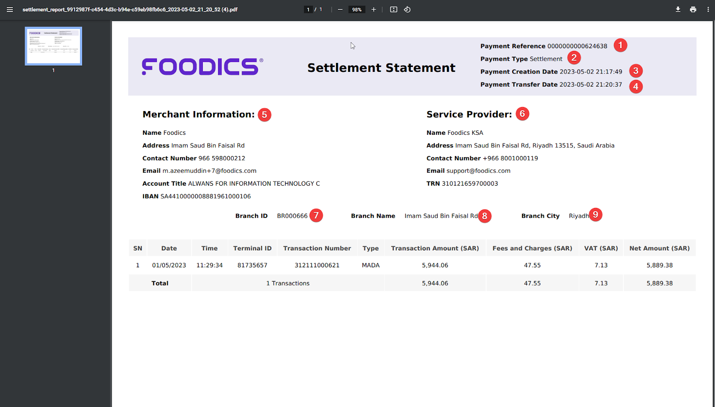Viewport: 715px width, 407px height.
Task: Click email m.azeemuddin+7@foodics.com
Action: pyautogui.click(x=209, y=171)
